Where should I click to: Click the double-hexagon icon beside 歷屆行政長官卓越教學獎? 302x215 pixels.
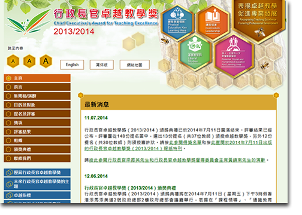point(9,173)
